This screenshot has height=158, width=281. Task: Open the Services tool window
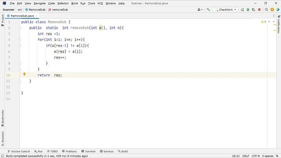click(107, 151)
